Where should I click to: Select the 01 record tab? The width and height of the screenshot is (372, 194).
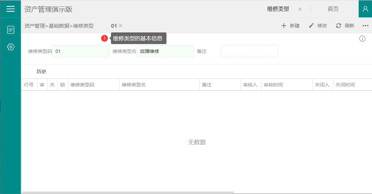coord(114,26)
